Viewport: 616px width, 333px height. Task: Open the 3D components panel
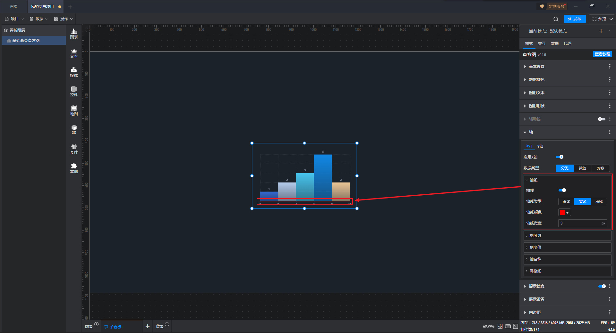click(74, 130)
